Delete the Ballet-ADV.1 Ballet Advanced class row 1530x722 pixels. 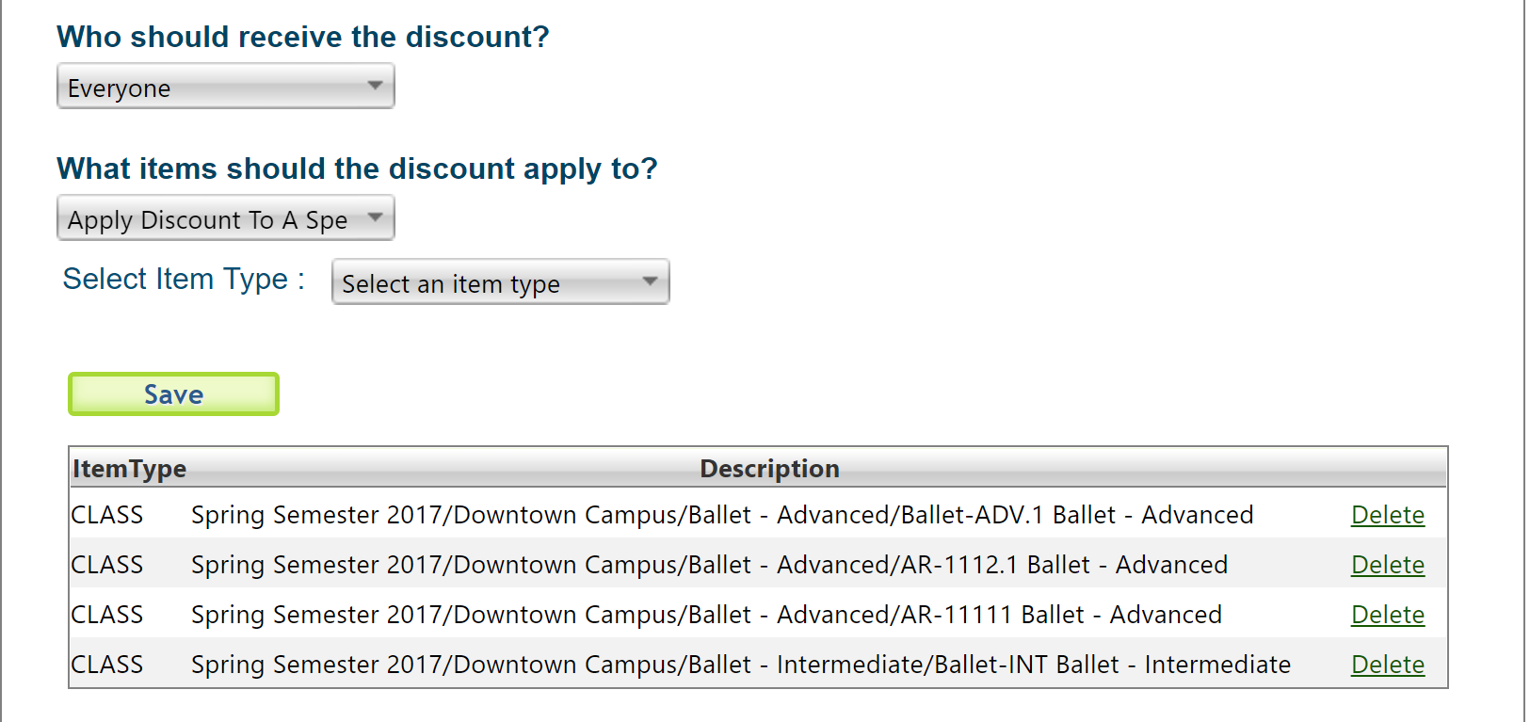point(1387,515)
